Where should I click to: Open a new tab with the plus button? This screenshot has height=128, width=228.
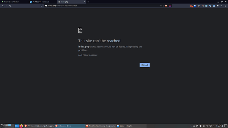pyautogui.click(x=88, y=2)
